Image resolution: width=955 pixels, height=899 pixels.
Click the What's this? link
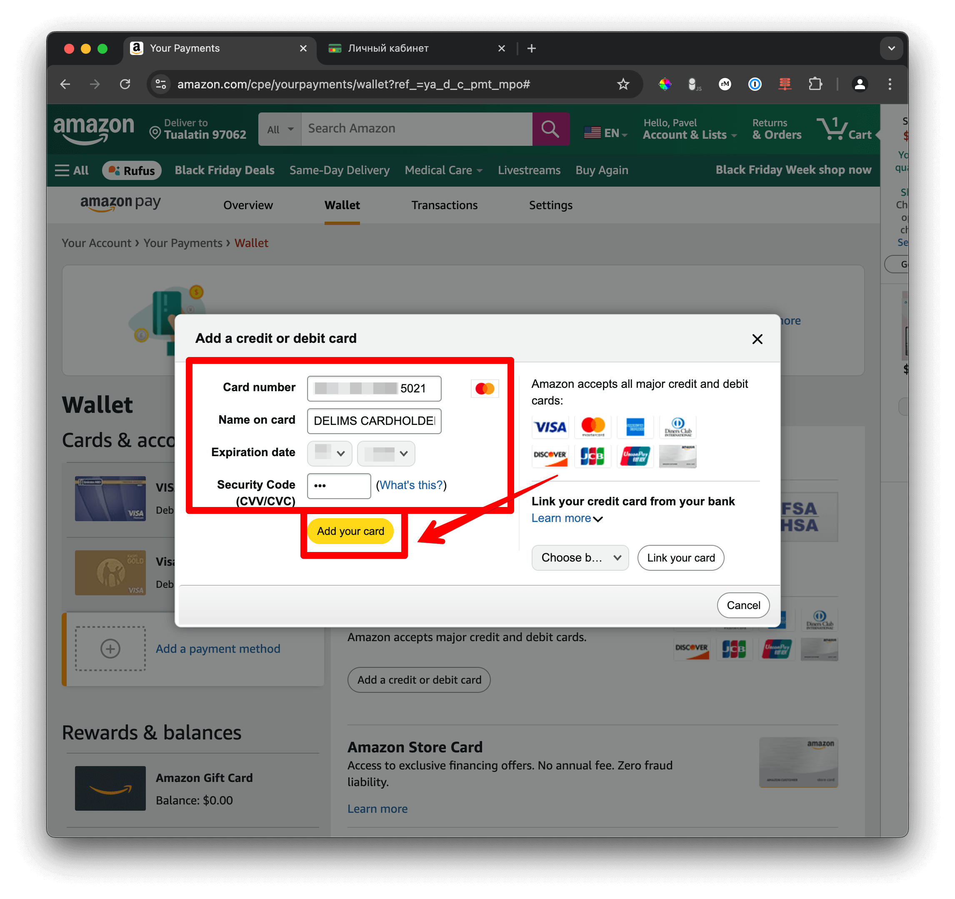pyautogui.click(x=411, y=485)
